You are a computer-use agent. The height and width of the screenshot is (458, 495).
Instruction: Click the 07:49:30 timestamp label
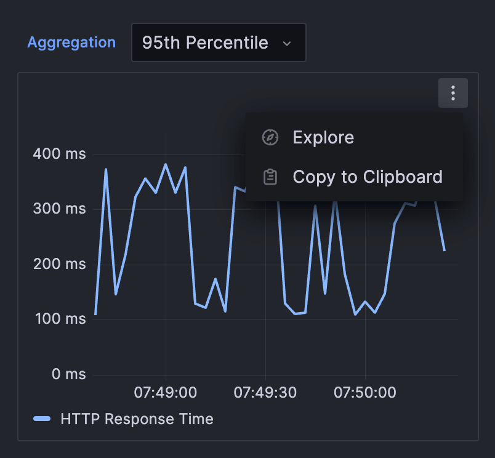coord(265,393)
